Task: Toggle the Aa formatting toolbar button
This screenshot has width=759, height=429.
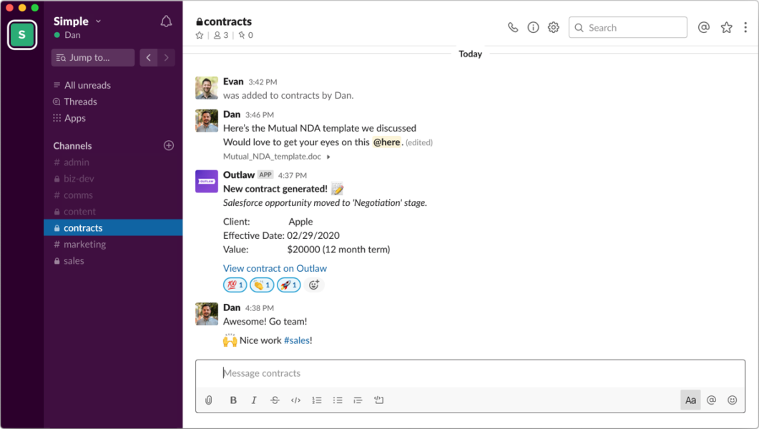Action: (690, 400)
